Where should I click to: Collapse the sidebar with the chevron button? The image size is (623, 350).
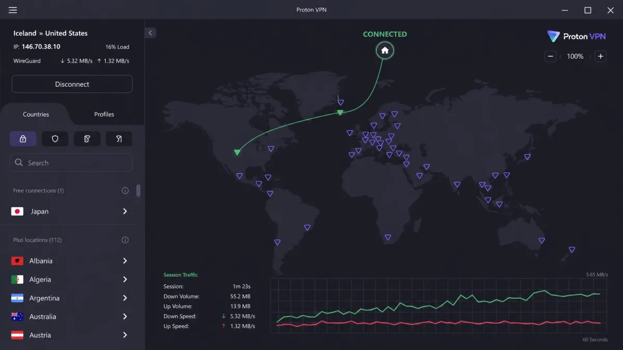(x=151, y=33)
